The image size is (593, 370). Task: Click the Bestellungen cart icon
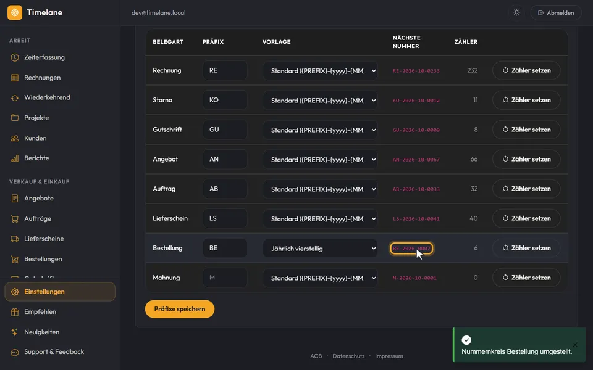tap(15, 259)
